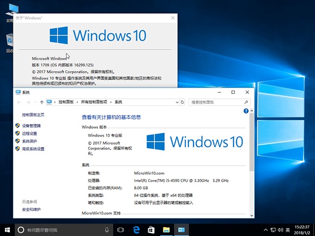Click the shield icon beside 高级系统设置
Viewport: 315px width, 236px height.
(x=18, y=148)
